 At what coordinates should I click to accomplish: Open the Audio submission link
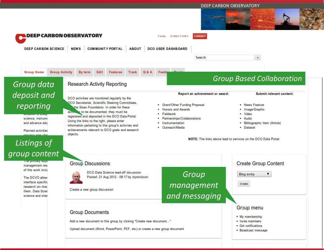248,119
